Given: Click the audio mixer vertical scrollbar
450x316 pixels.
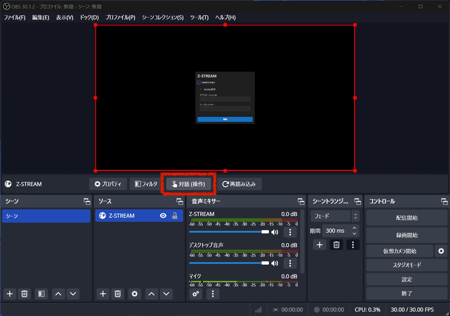Looking at the screenshot, I should [302, 241].
